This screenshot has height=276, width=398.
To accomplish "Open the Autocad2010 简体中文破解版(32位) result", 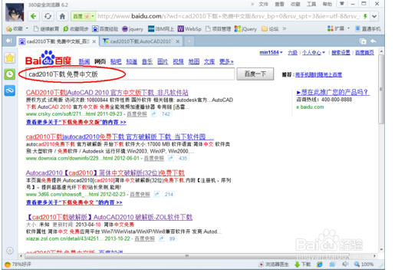I will [x=105, y=173].
